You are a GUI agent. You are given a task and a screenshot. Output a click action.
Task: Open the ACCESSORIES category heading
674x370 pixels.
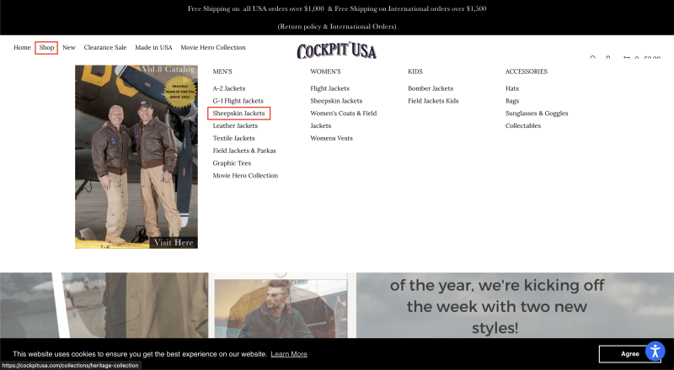coord(526,71)
